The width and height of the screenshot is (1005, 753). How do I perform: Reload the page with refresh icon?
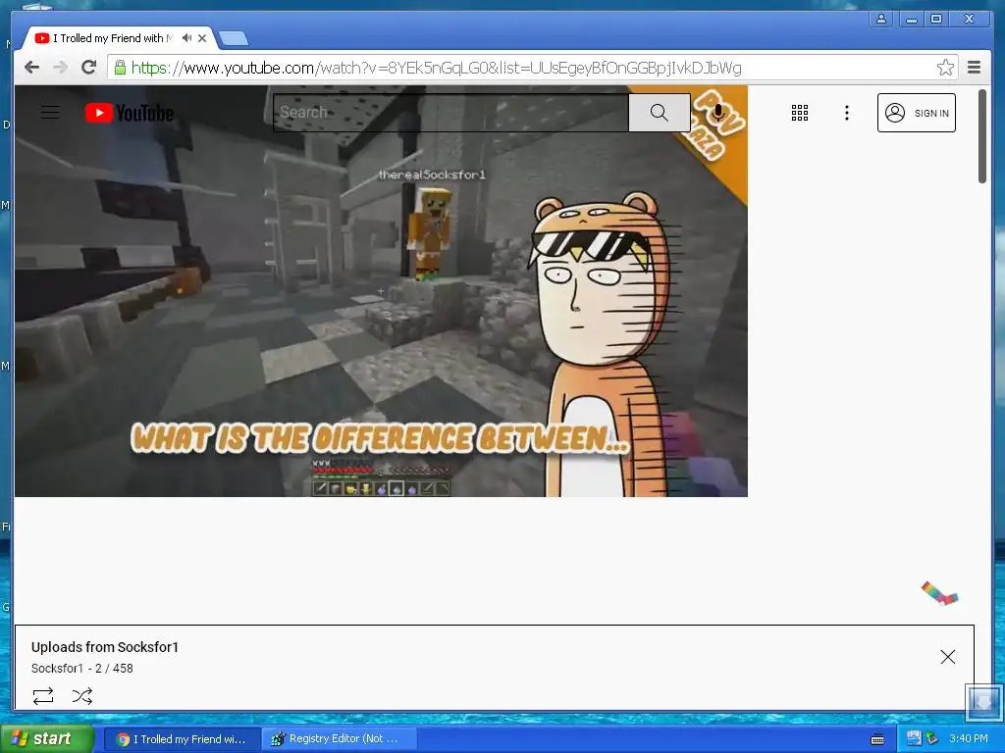coord(89,67)
